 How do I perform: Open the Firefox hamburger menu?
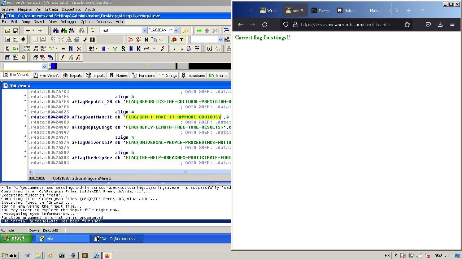click(x=452, y=25)
